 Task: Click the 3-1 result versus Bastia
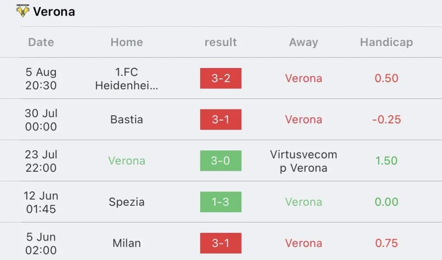[221, 120]
